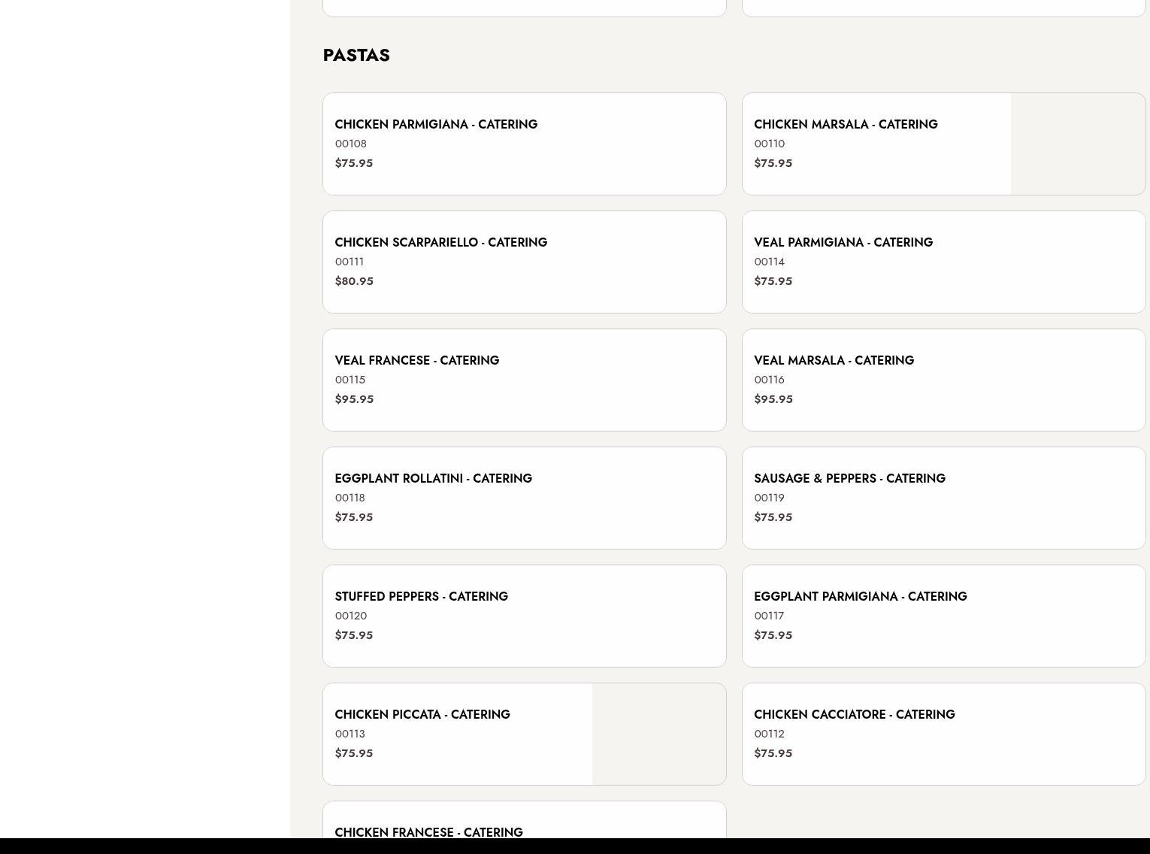Open the Chicken Francese - Catering item
This screenshot has width=1150, height=854.
(x=525, y=820)
